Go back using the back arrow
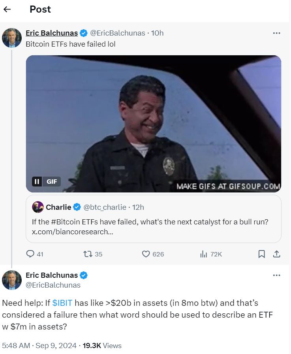291x354 pixels. pyautogui.click(x=7, y=9)
